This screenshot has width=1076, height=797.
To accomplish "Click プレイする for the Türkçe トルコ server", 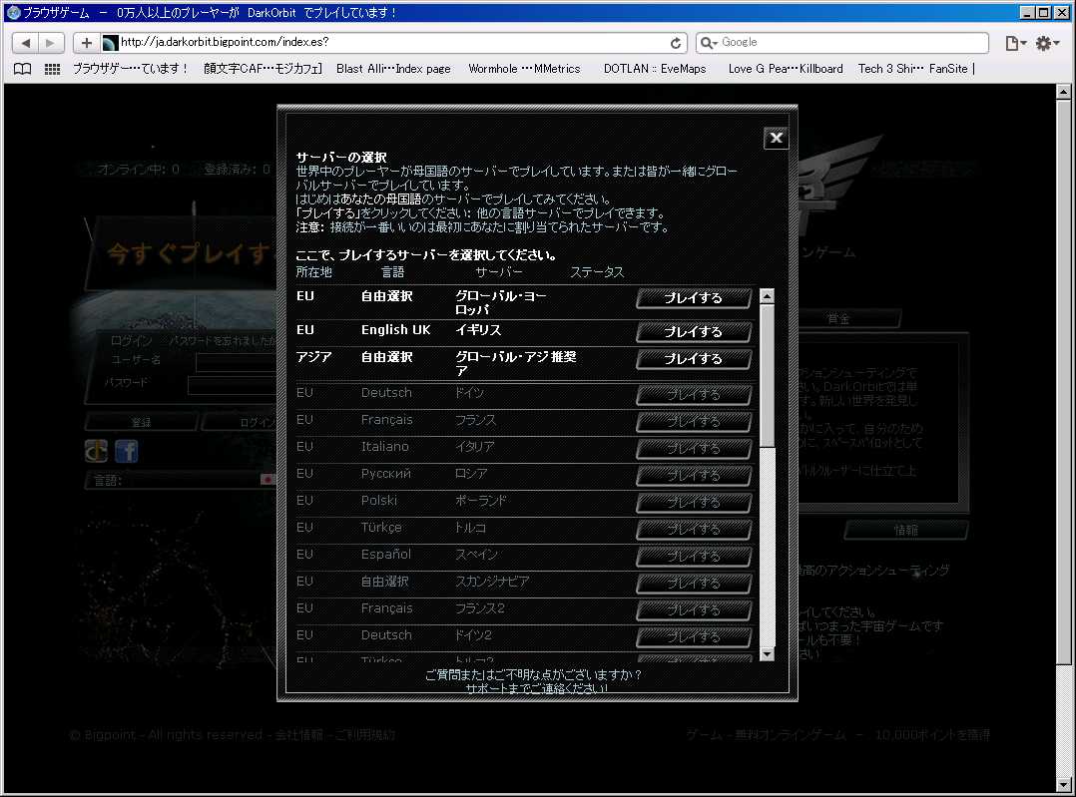I will coord(693,529).
